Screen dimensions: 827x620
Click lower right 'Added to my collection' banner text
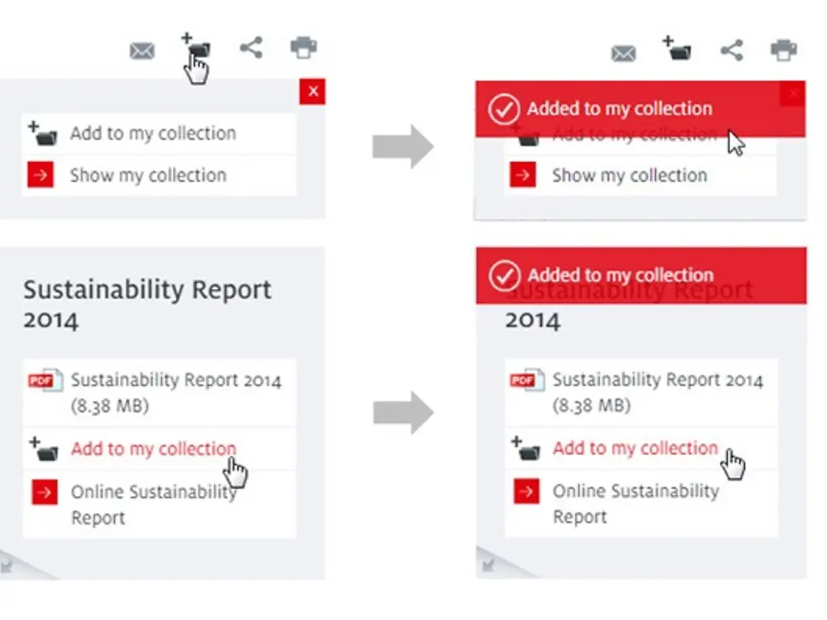point(621,275)
